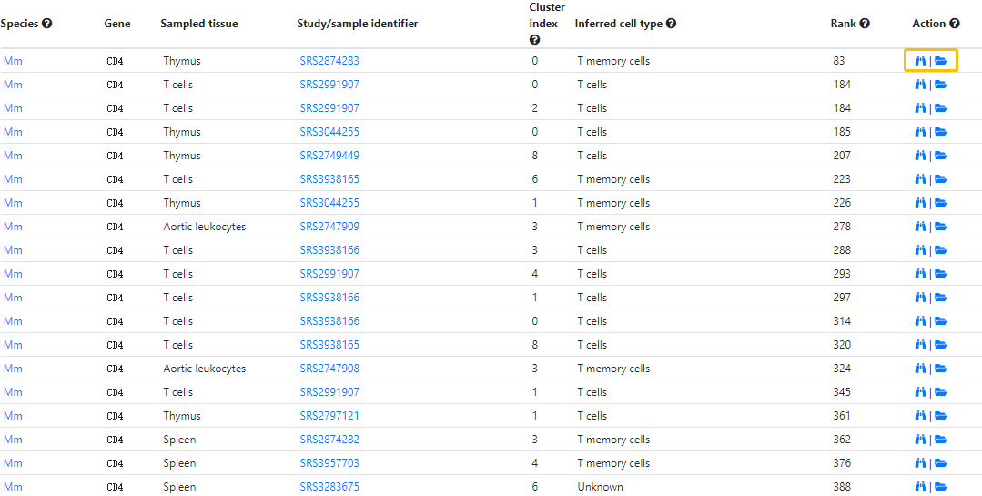Click the help icon under Cluster index
Image resolution: width=982 pixels, height=496 pixels.
click(x=534, y=40)
